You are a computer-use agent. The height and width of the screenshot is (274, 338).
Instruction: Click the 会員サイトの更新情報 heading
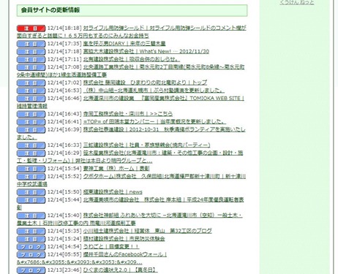(x=50, y=10)
